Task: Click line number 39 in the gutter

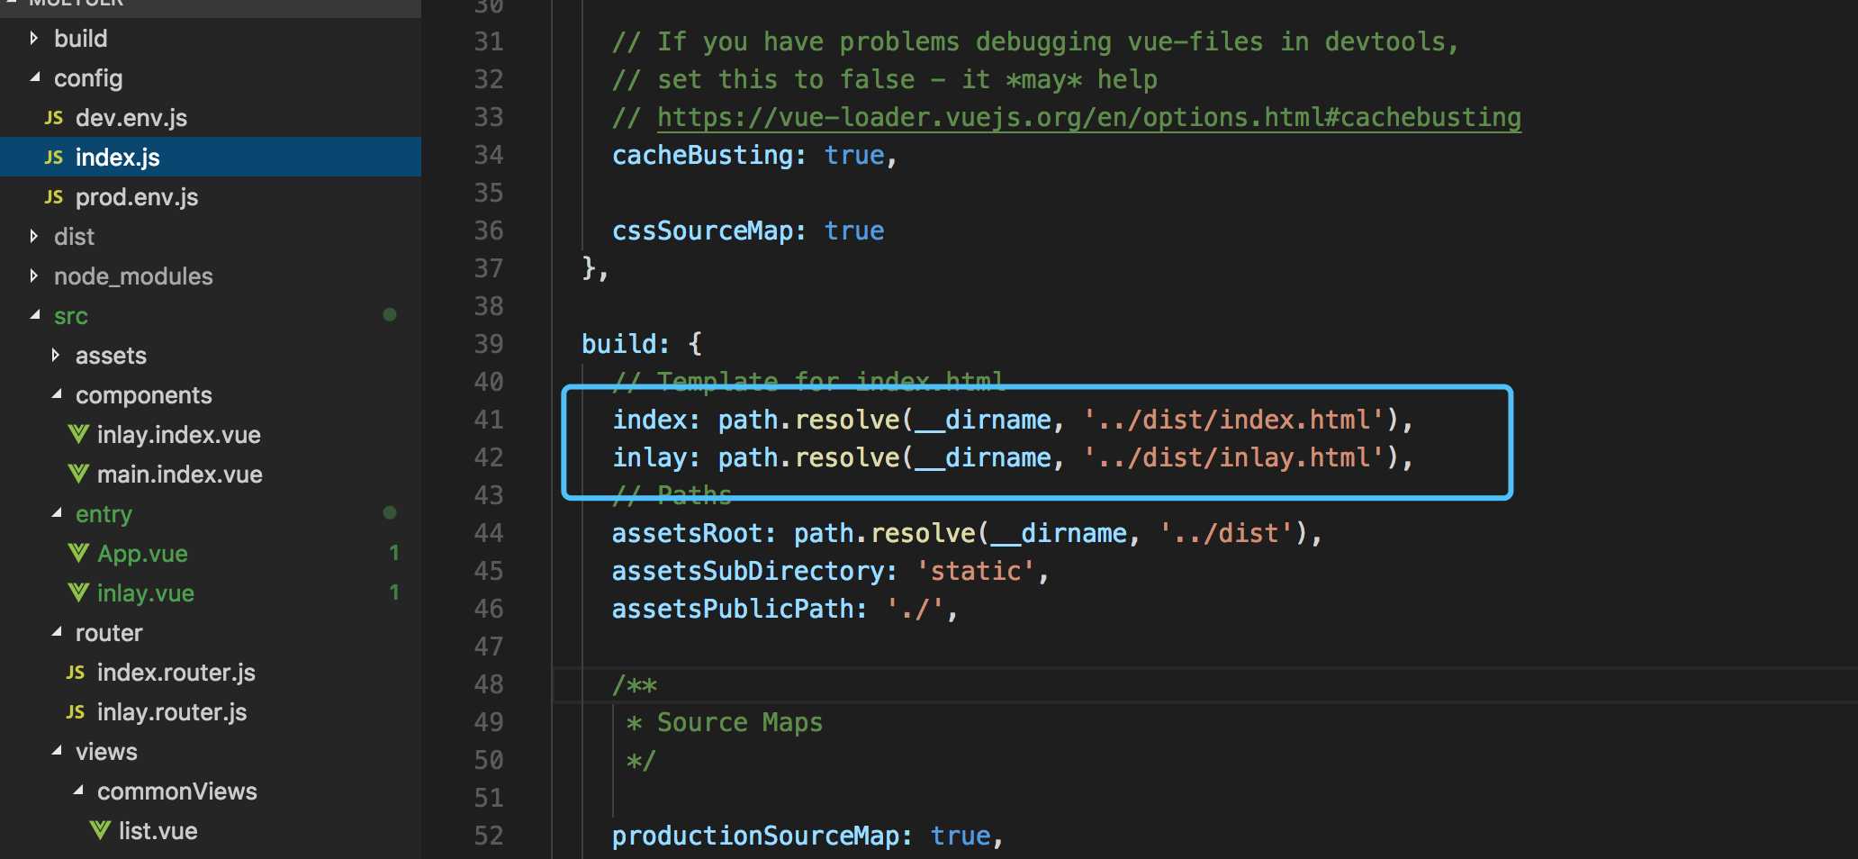Action: 489,344
